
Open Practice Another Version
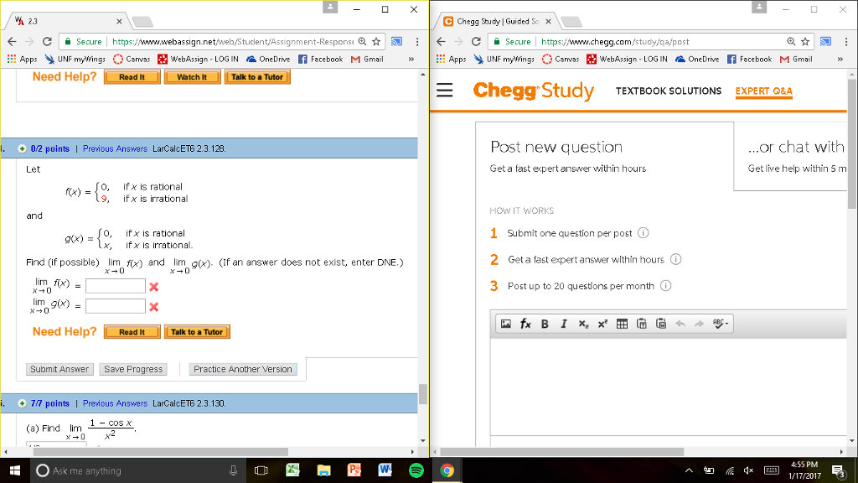(243, 369)
